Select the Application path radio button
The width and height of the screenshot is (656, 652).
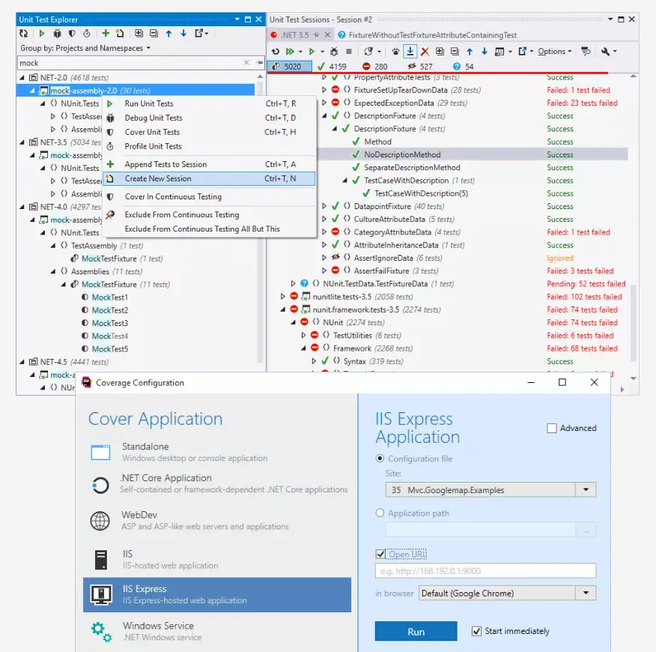380,513
